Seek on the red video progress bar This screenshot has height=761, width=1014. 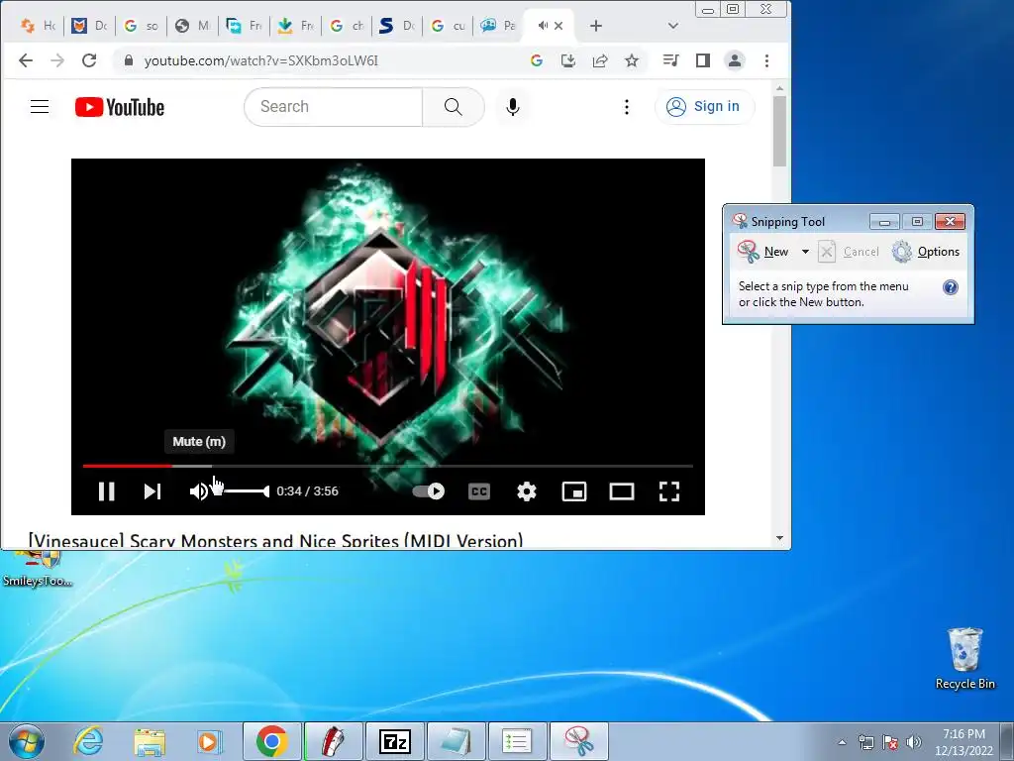click(x=128, y=466)
